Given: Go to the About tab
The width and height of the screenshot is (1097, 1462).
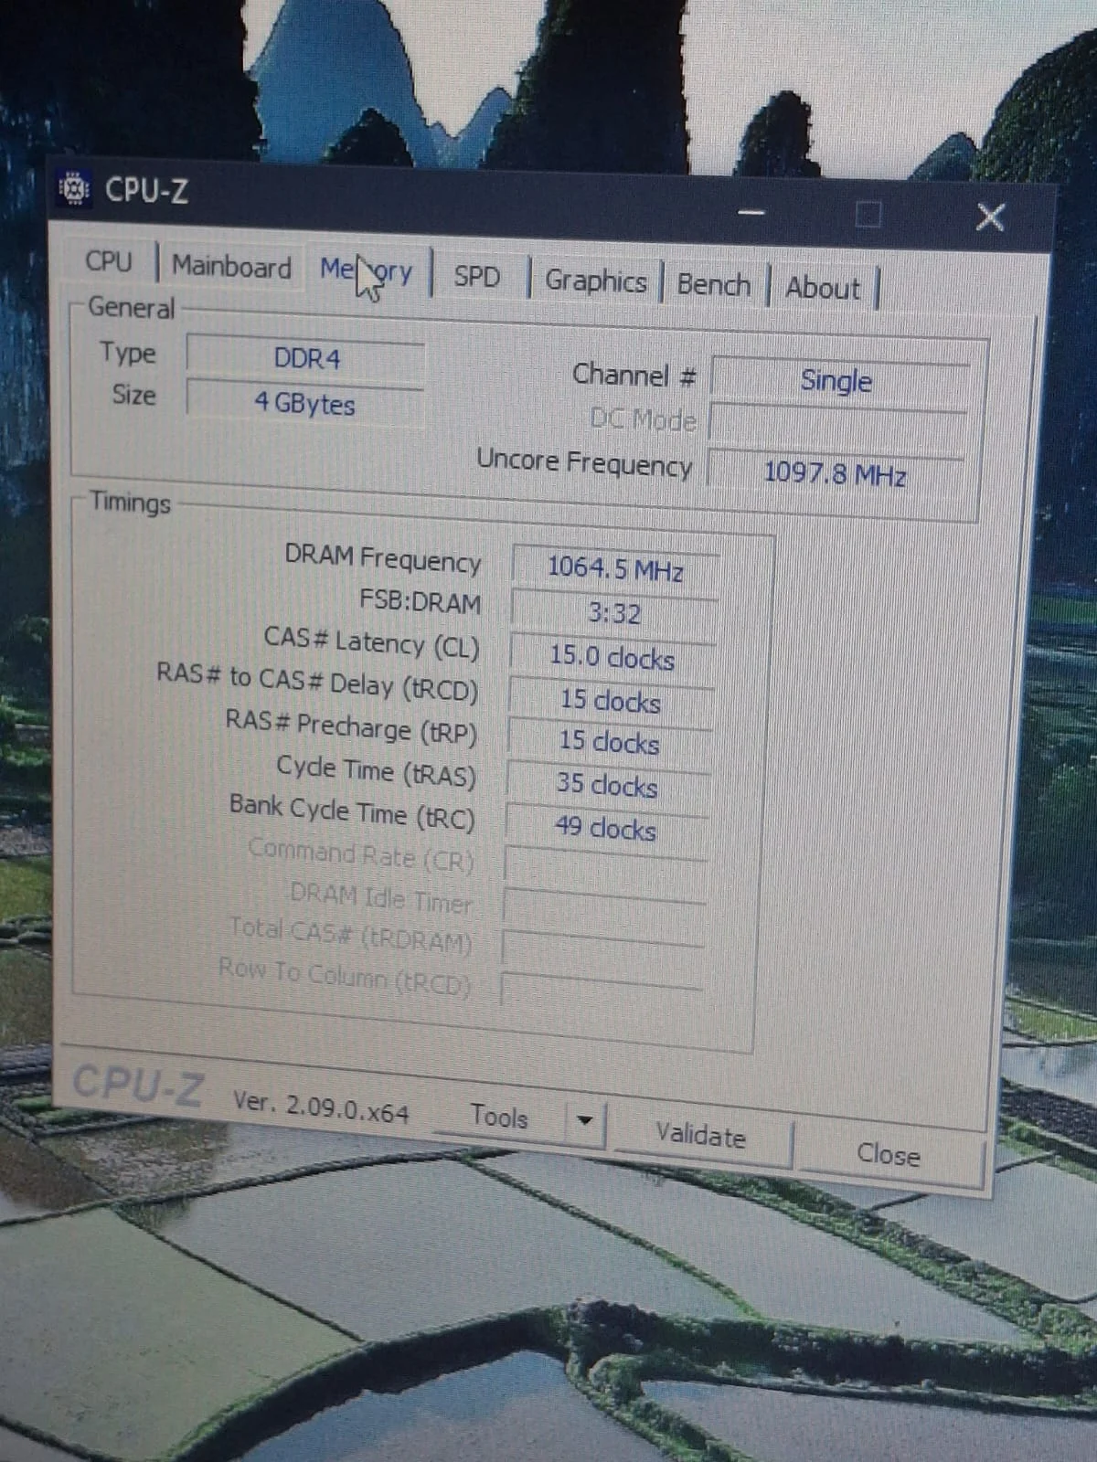Looking at the screenshot, I should pyautogui.click(x=823, y=289).
